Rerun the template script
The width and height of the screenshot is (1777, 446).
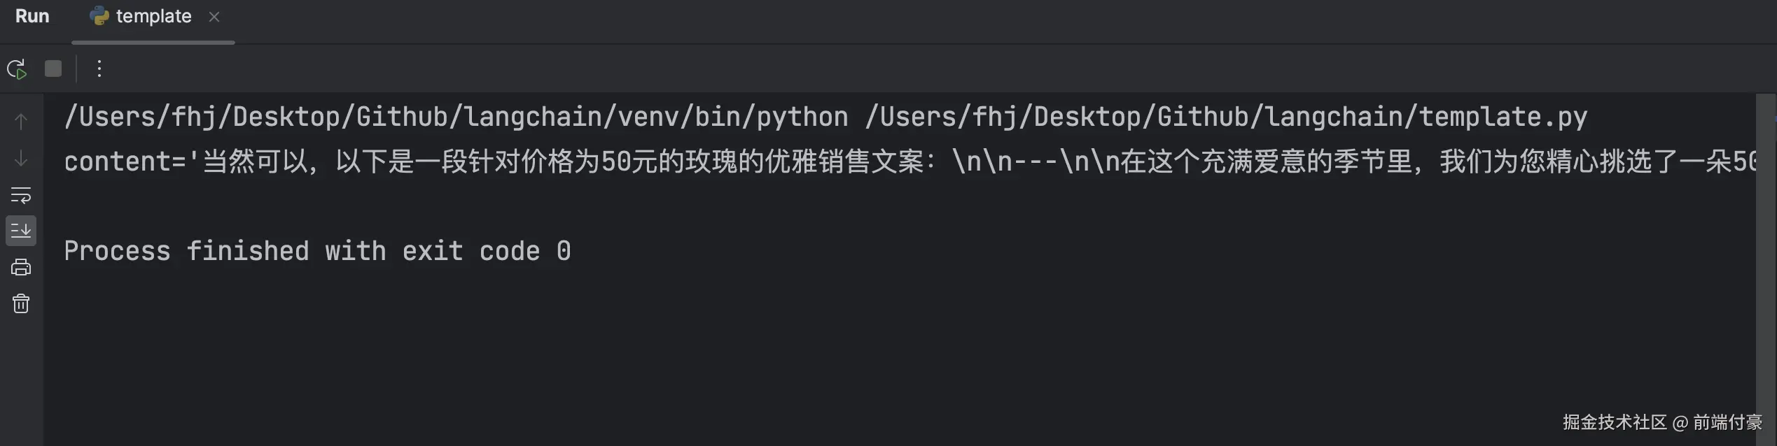coord(17,69)
